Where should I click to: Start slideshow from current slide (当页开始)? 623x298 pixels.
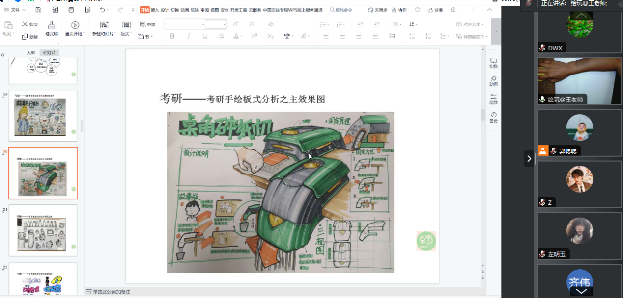click(x=75, y=29)
